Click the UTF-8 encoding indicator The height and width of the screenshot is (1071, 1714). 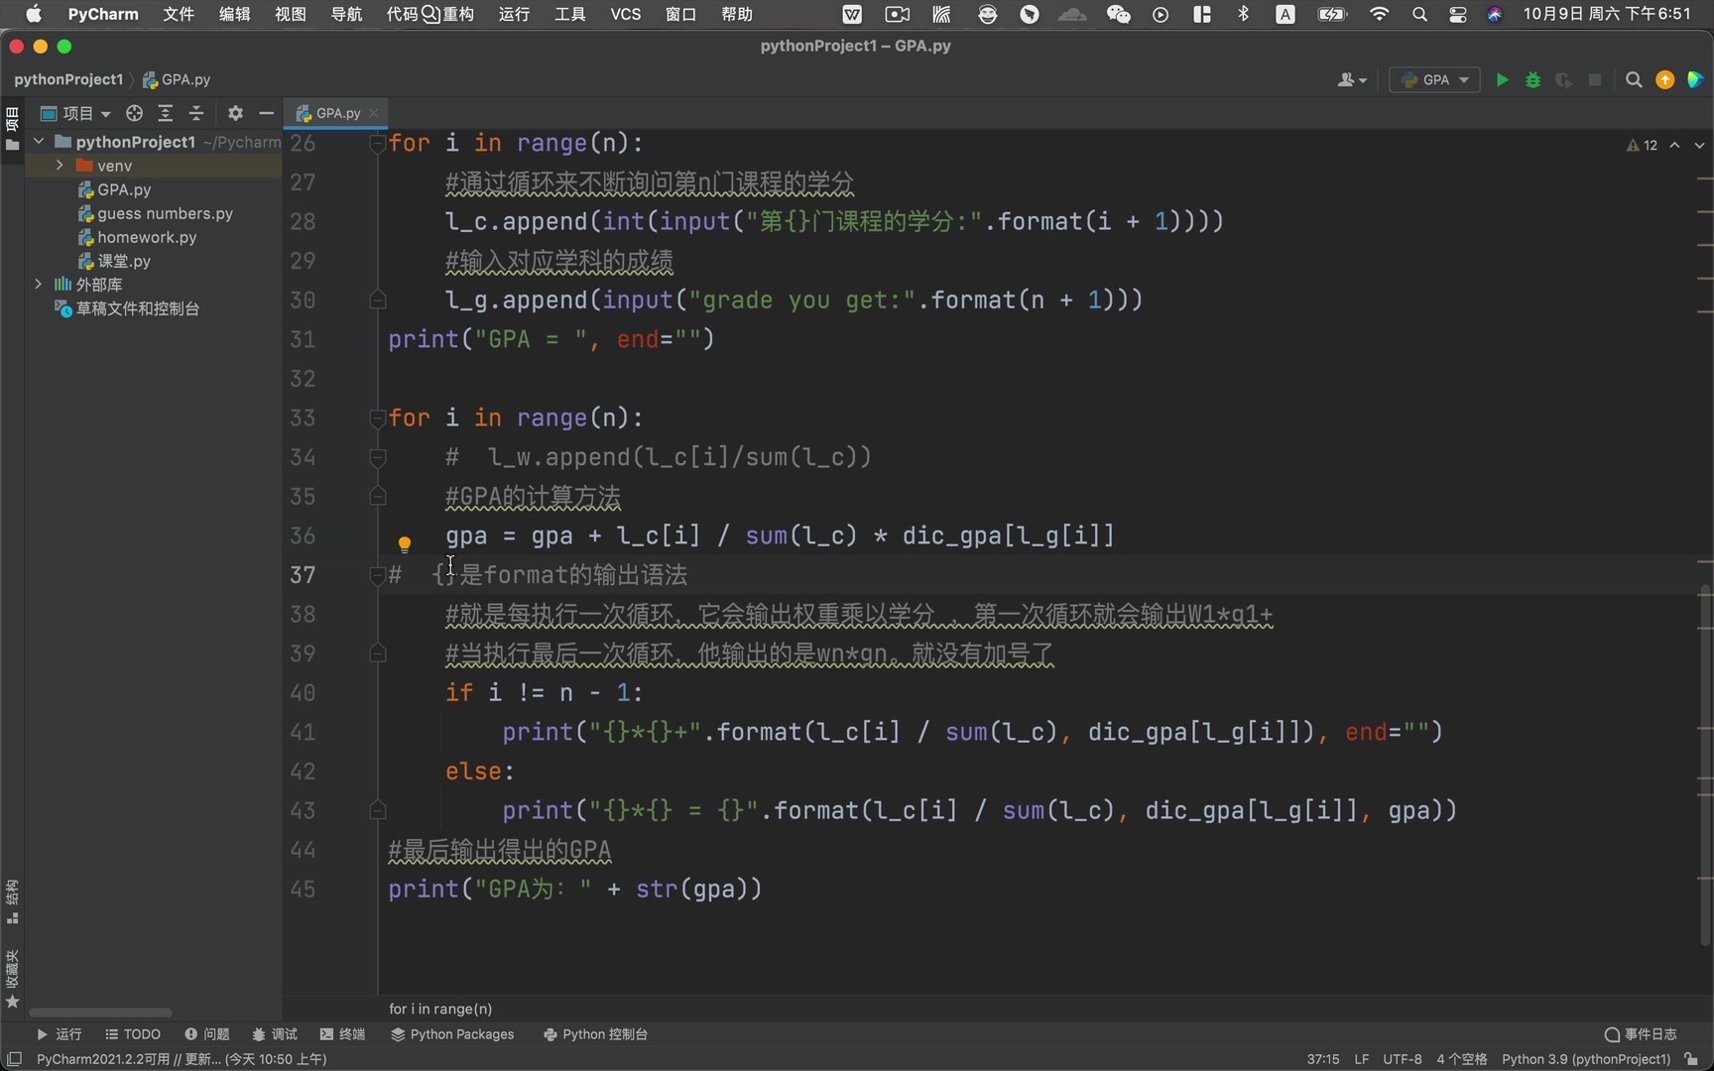tap(1402, 1059)
